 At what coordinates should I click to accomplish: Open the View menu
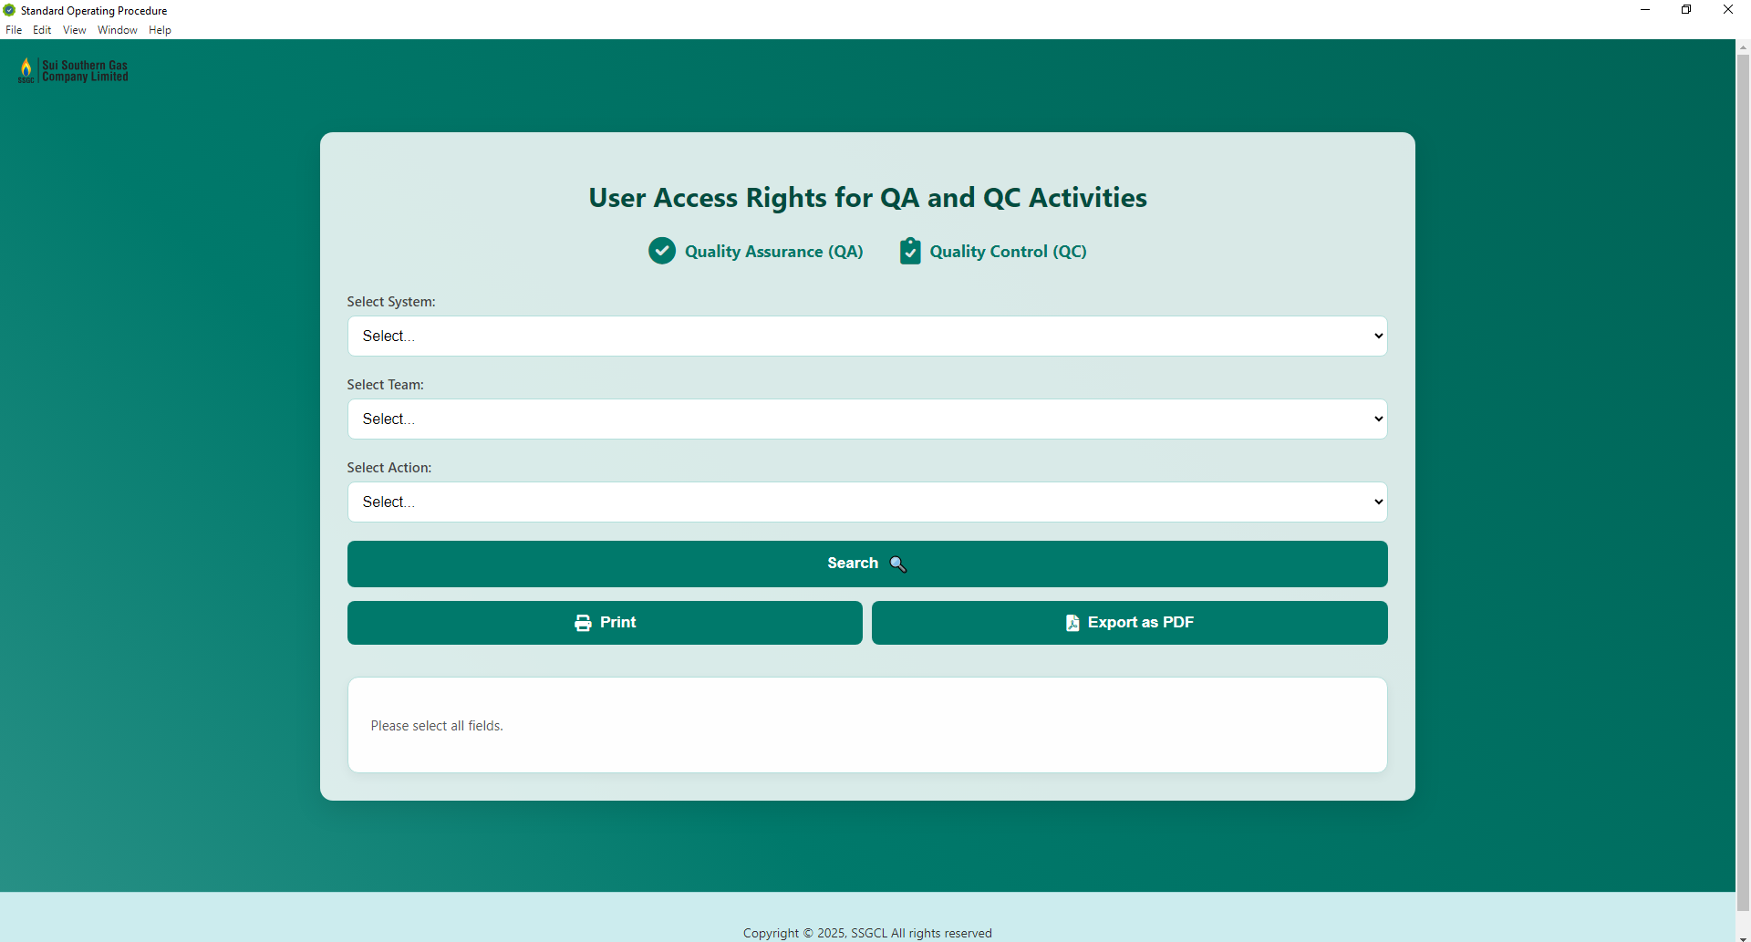pos(74,29)
